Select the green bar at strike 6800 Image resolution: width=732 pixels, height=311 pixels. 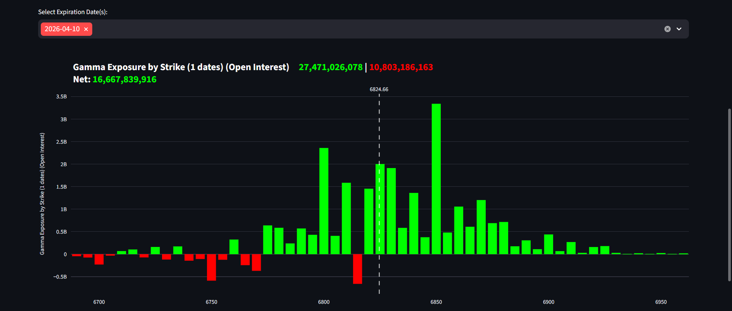coord(324,201)
